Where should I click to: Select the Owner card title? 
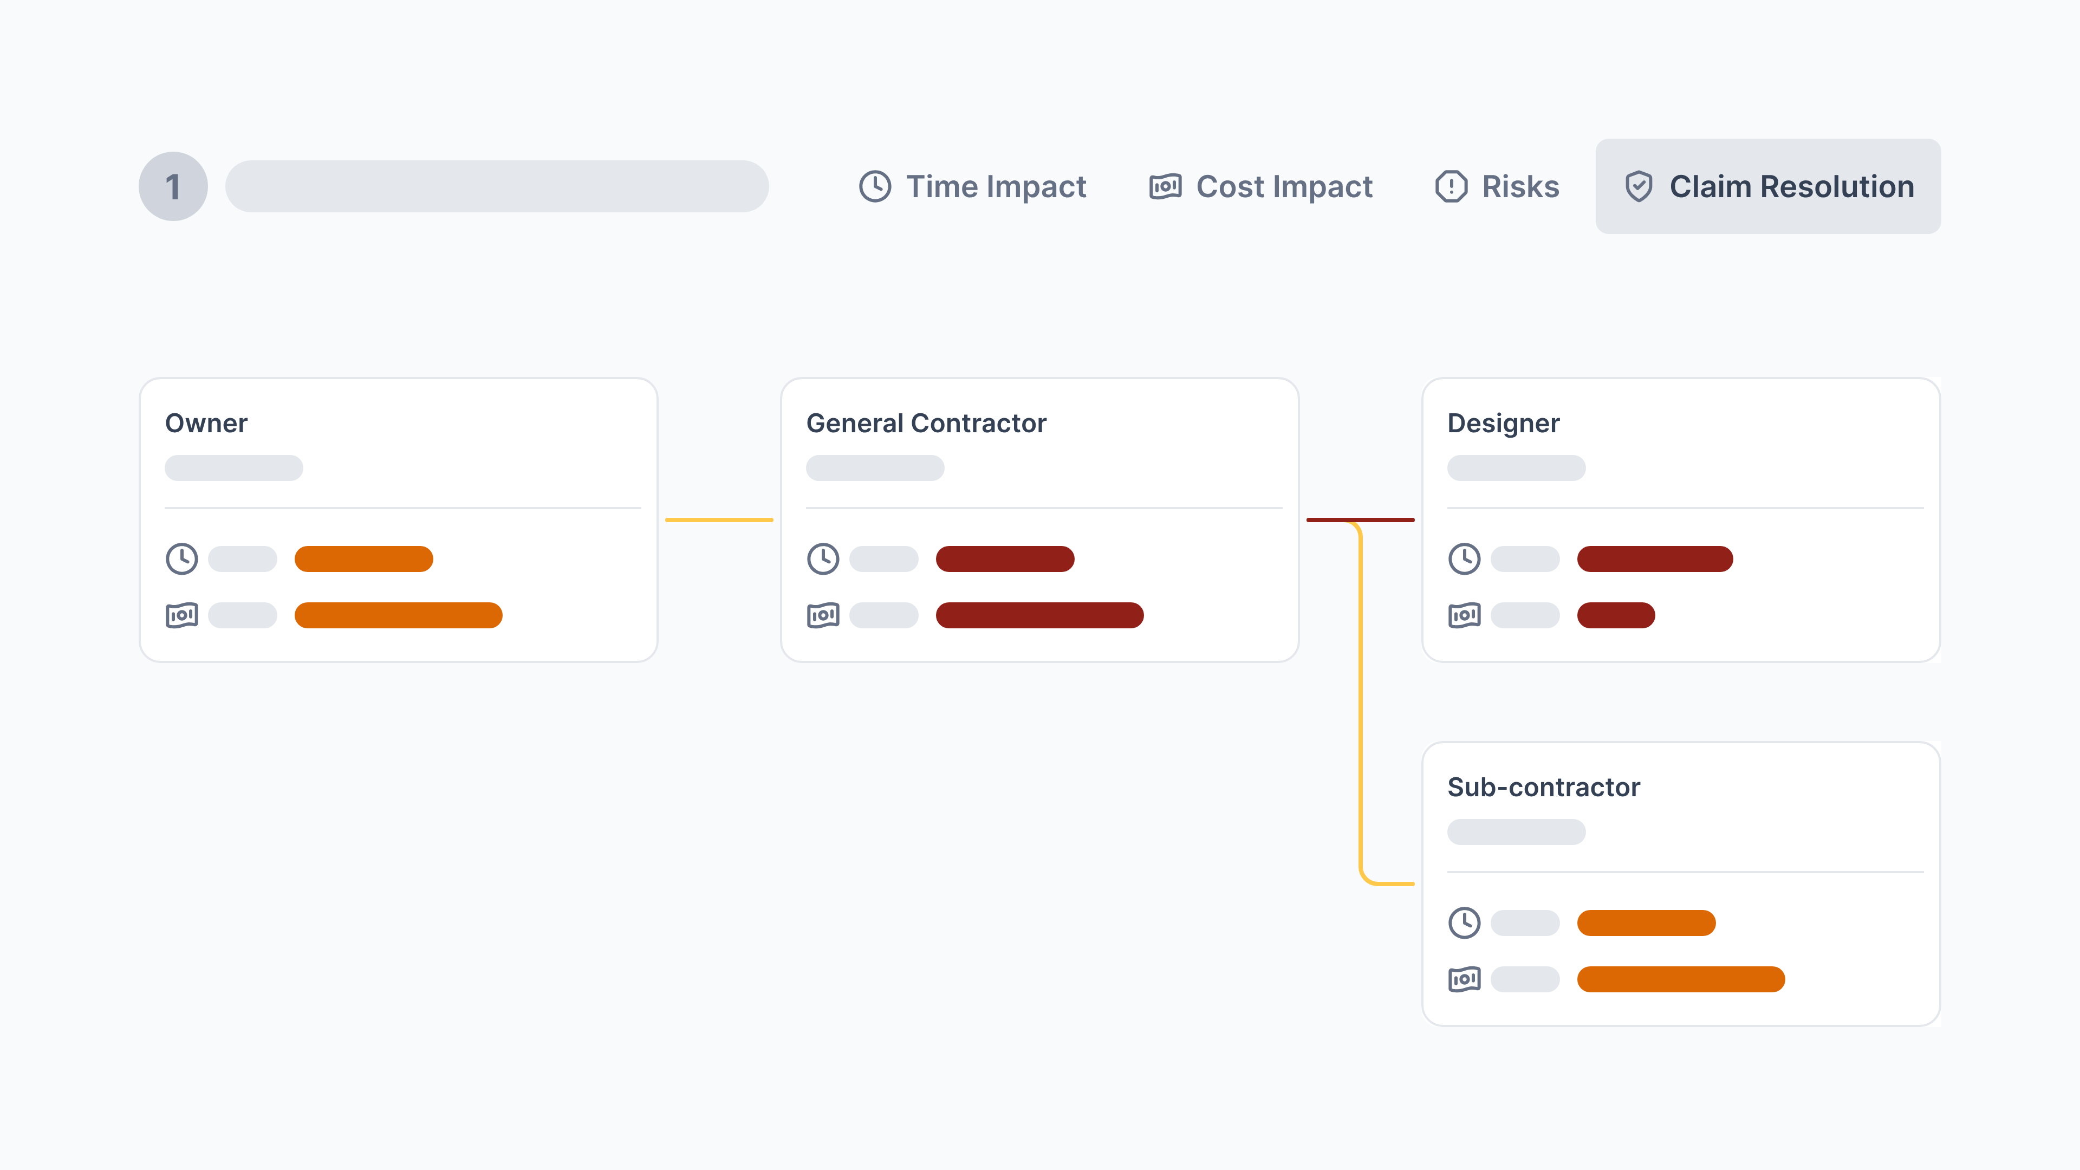(206, 423)
